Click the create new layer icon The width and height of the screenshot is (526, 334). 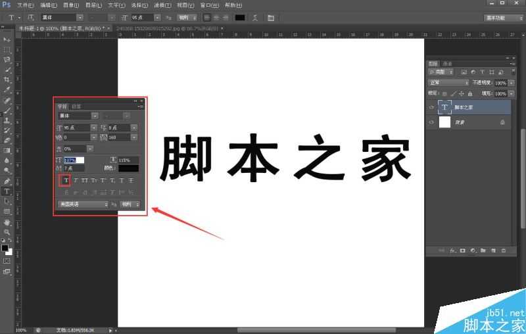point(493,251)
